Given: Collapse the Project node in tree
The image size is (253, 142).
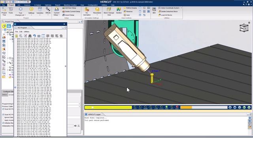Looking at the screenshot, I should tap(3, 30).
